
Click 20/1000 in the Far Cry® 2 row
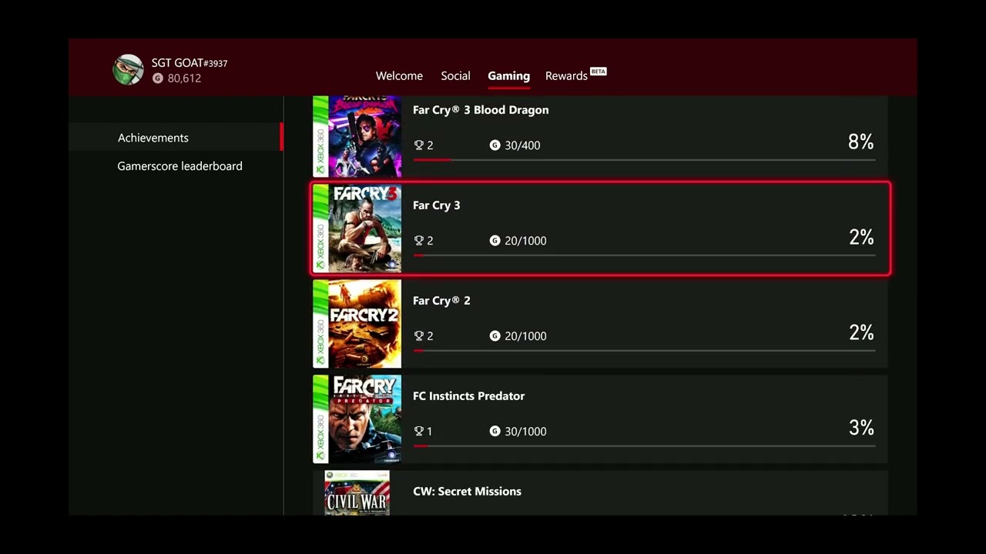pos(525,336)
